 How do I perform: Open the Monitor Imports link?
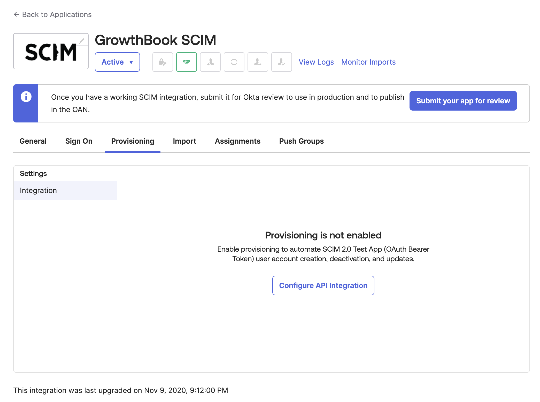(368, 62)
